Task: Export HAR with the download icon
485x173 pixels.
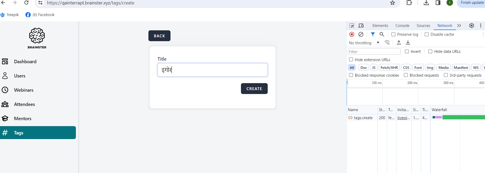Action: pos(408,43)
